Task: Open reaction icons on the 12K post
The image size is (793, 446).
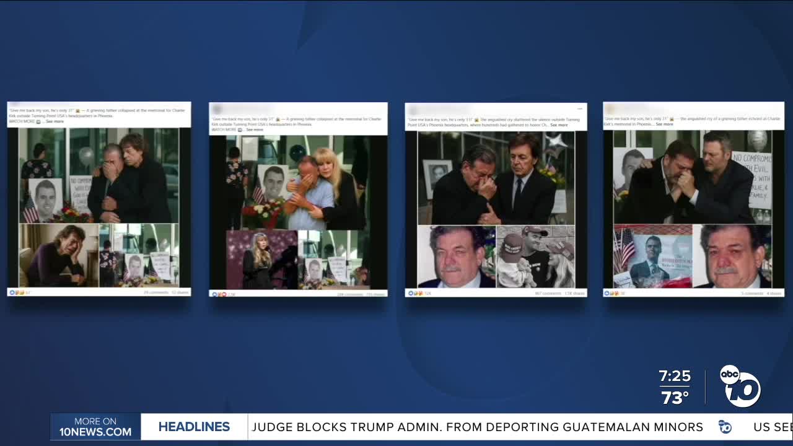Action: 415,293
